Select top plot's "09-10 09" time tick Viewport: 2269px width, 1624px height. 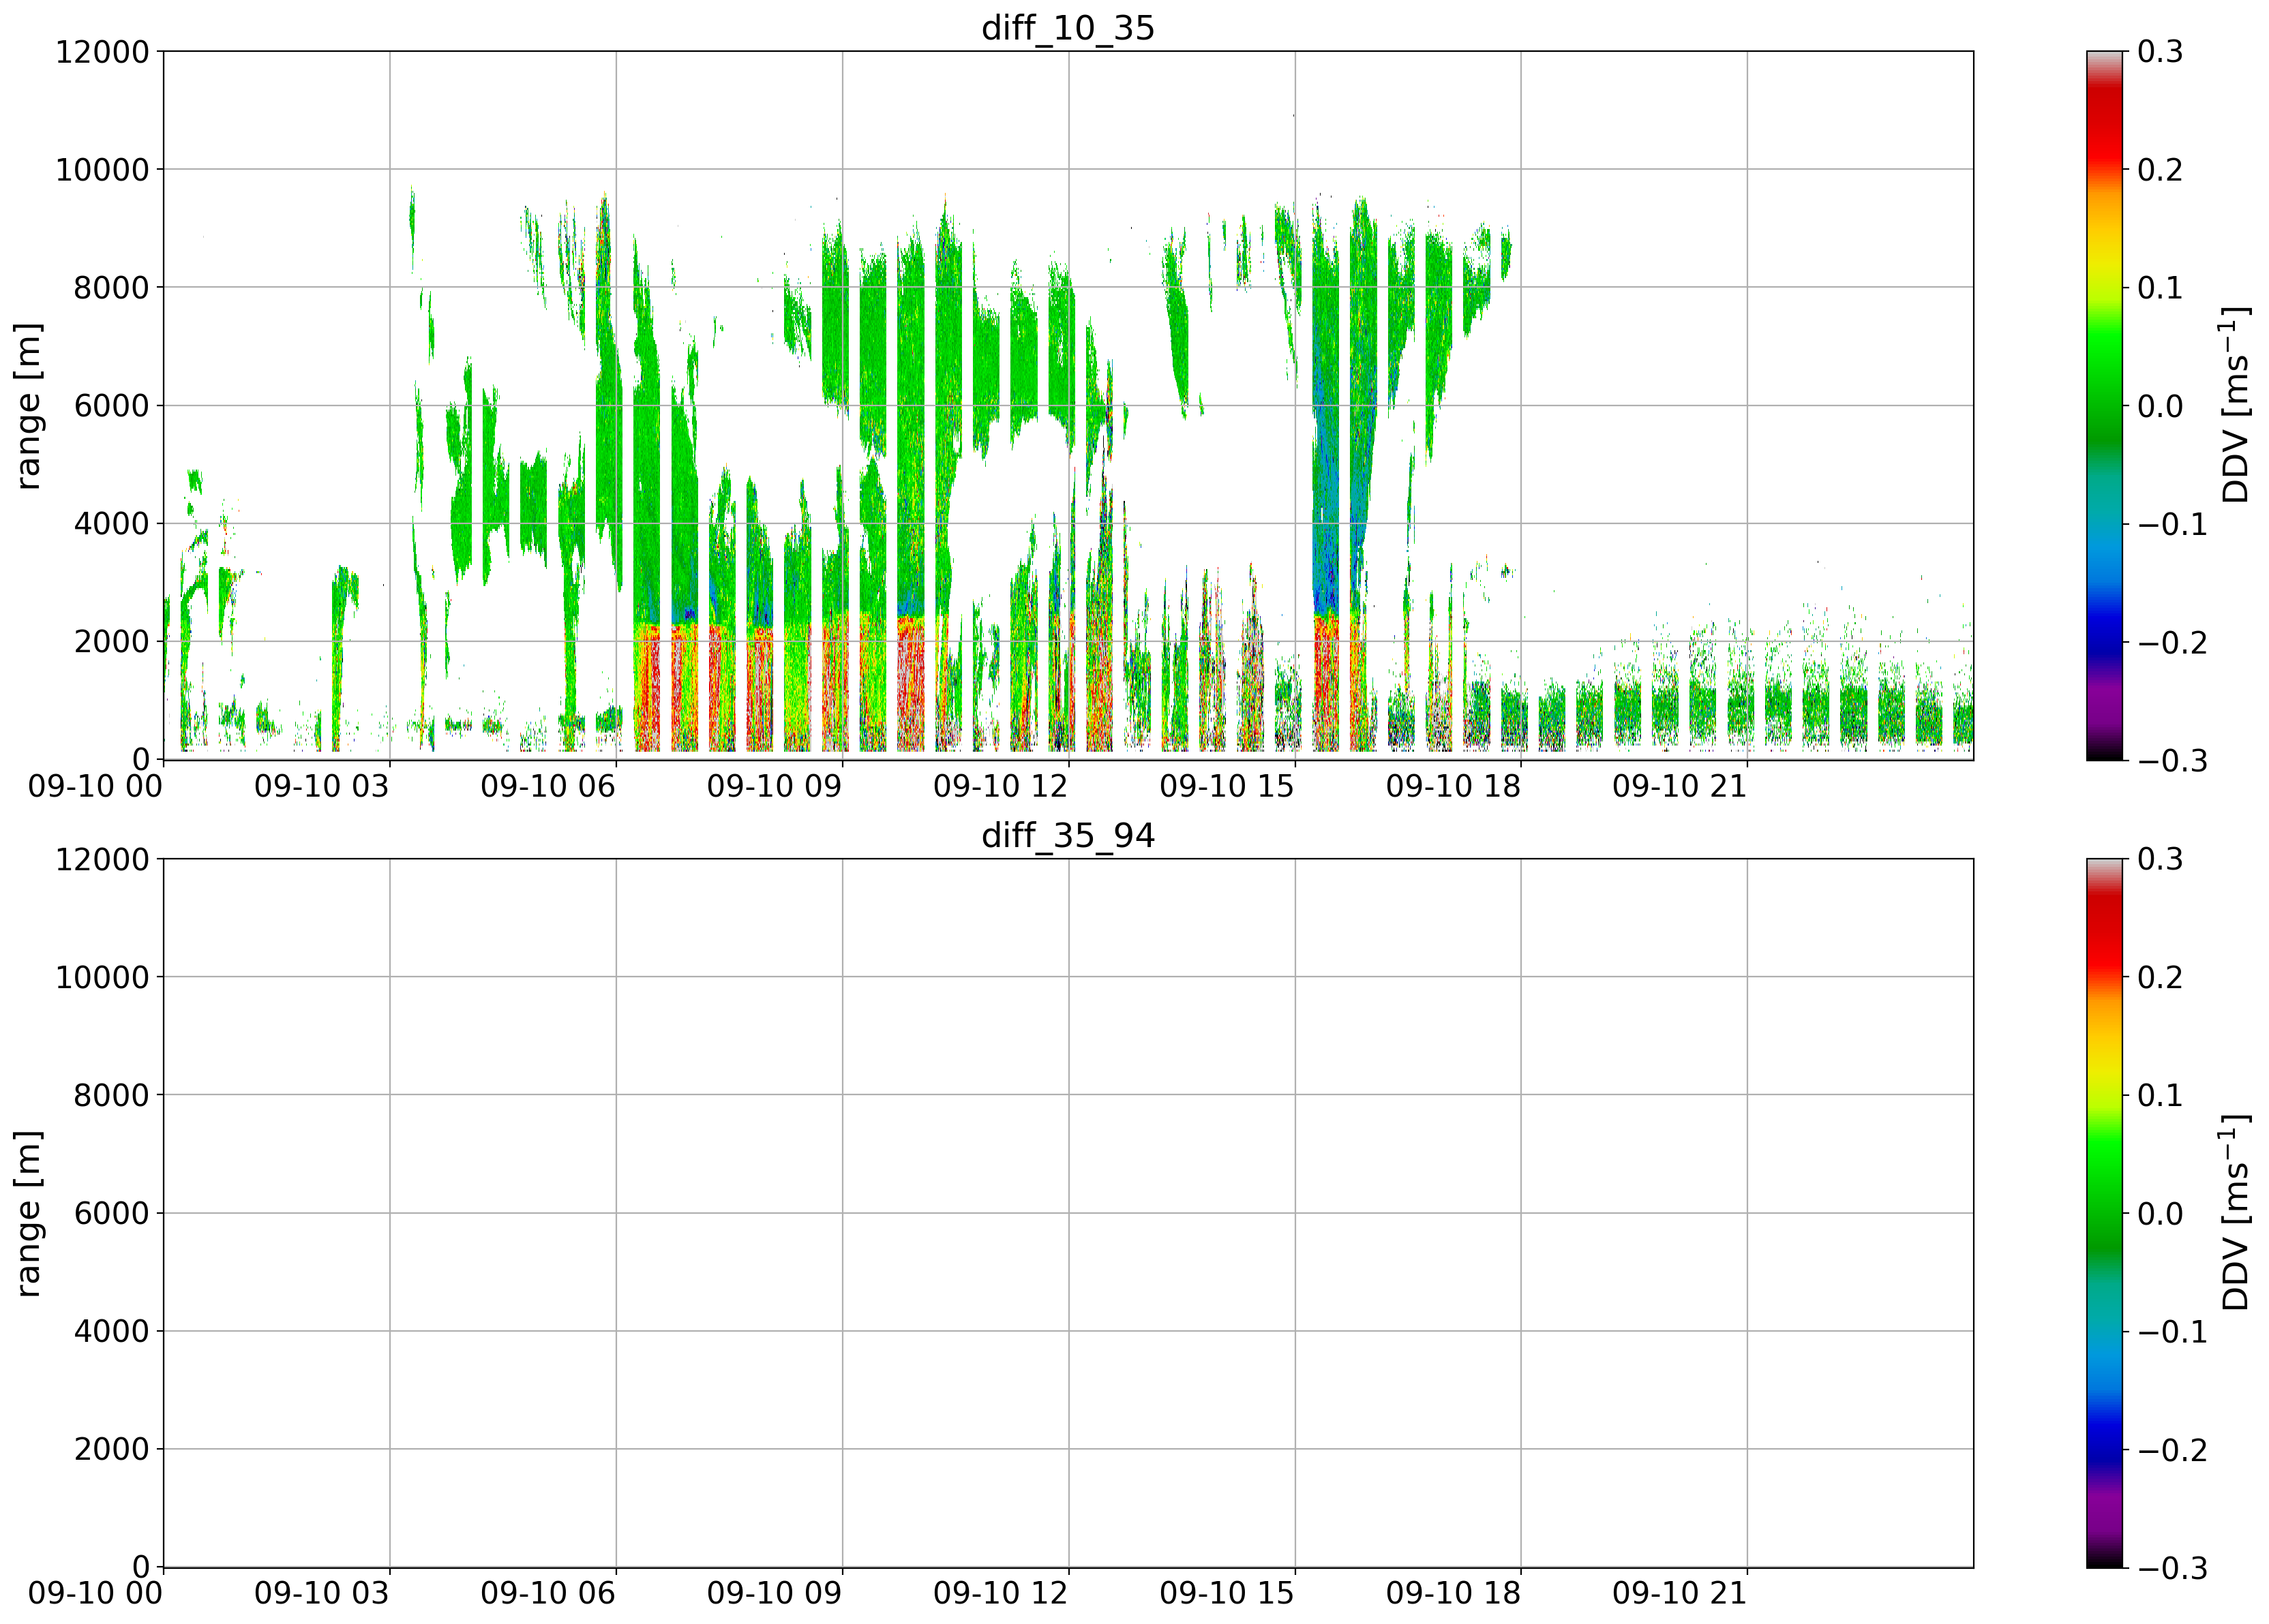click(x=775, y=787)
